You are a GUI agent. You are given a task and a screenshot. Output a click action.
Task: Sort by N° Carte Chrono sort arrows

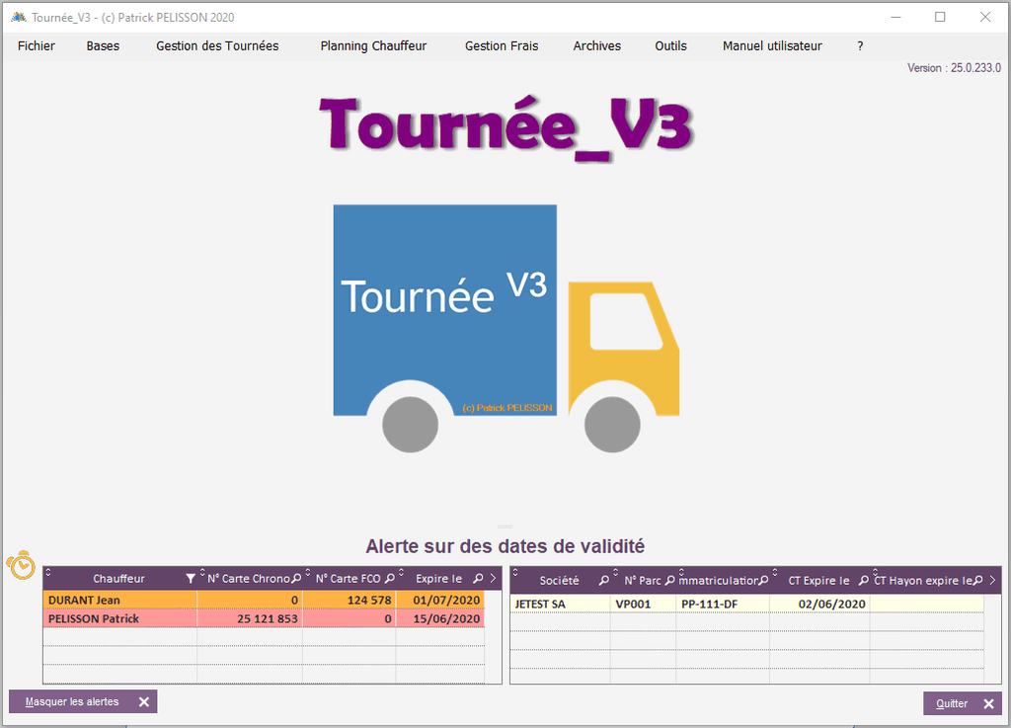(x=201, y=572)
